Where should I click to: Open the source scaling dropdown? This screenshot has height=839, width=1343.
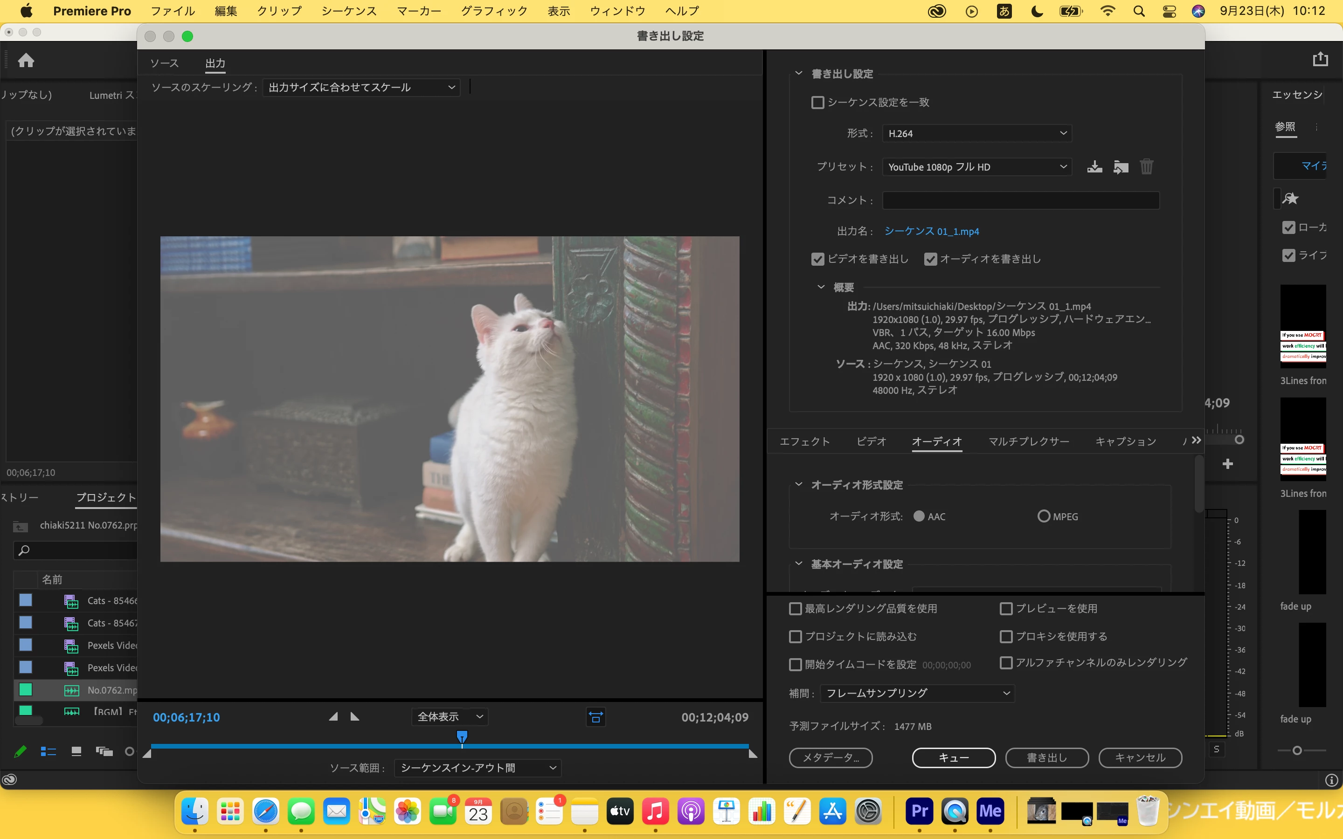361,87
